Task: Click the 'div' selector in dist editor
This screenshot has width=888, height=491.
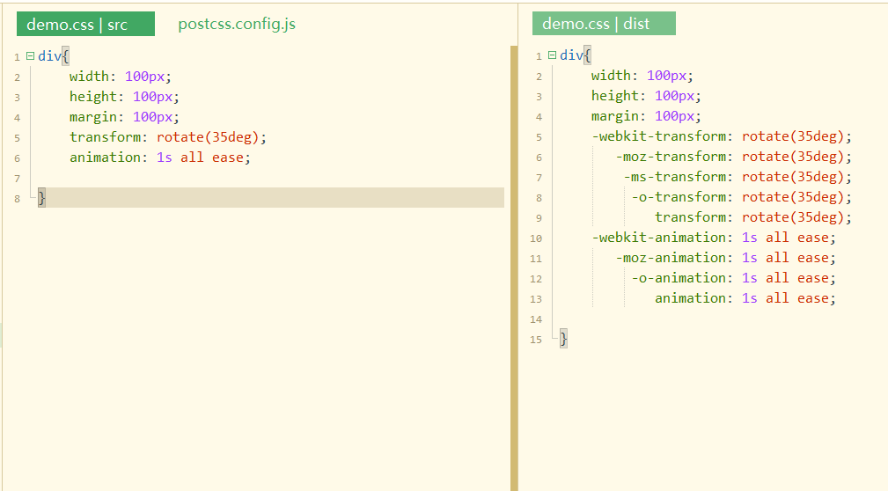Action: pyautogui.click(x=571, y=55)
